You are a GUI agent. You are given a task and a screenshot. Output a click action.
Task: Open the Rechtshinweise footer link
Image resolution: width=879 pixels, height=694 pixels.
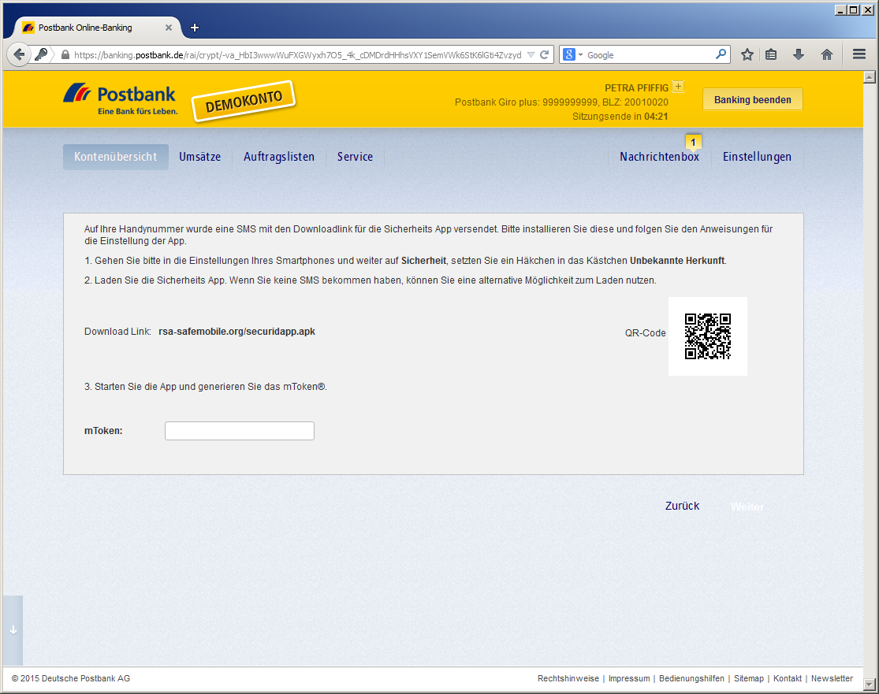click(x=568, y=678)
